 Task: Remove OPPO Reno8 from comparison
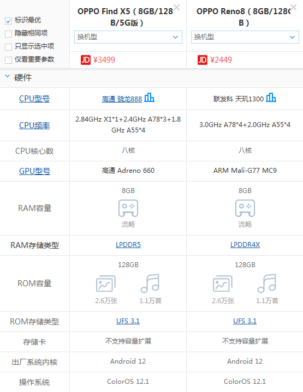(x=293, y=8)
